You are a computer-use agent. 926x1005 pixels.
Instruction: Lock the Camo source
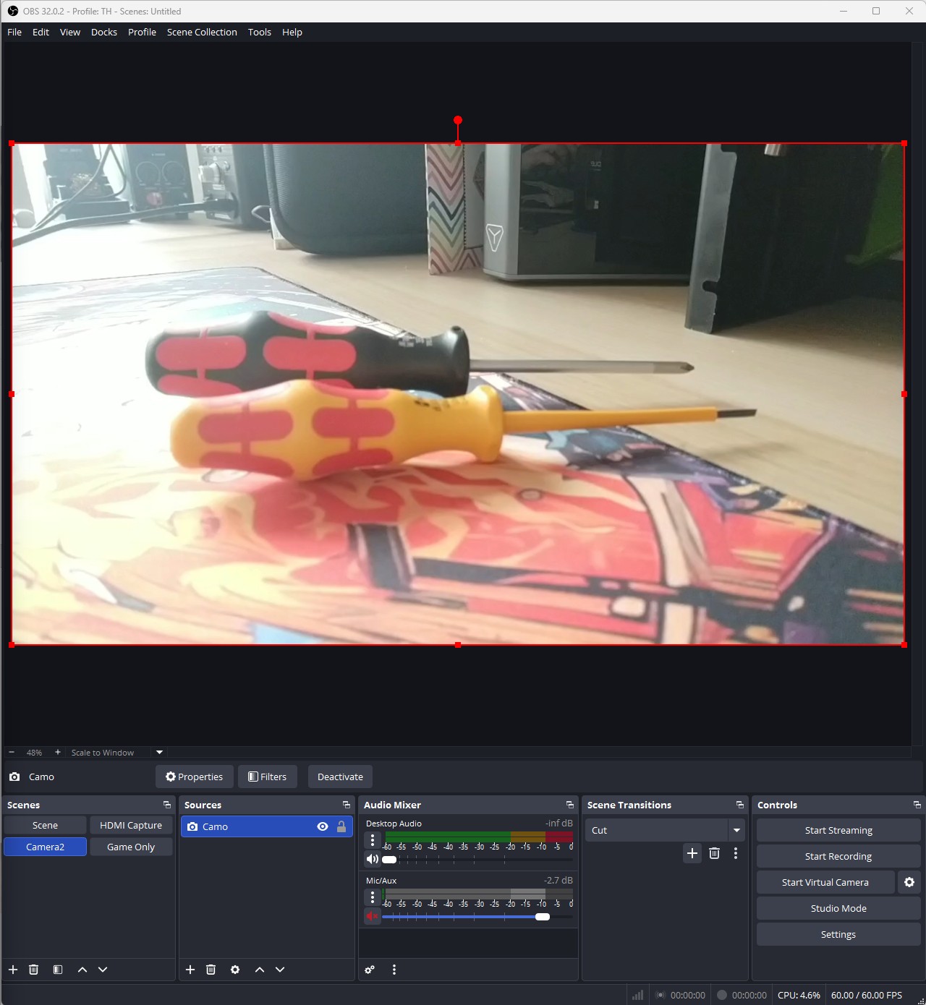341,826
